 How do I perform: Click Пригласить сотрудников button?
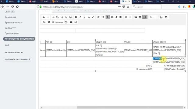pyautogui.click(x=17, y=59)
